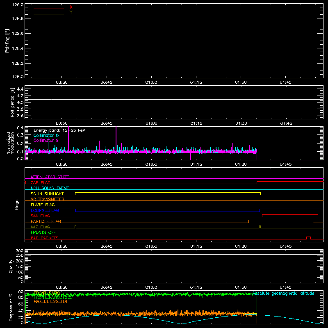
Task: Click the Degrees or % axis title
Action: coord(11,307)
